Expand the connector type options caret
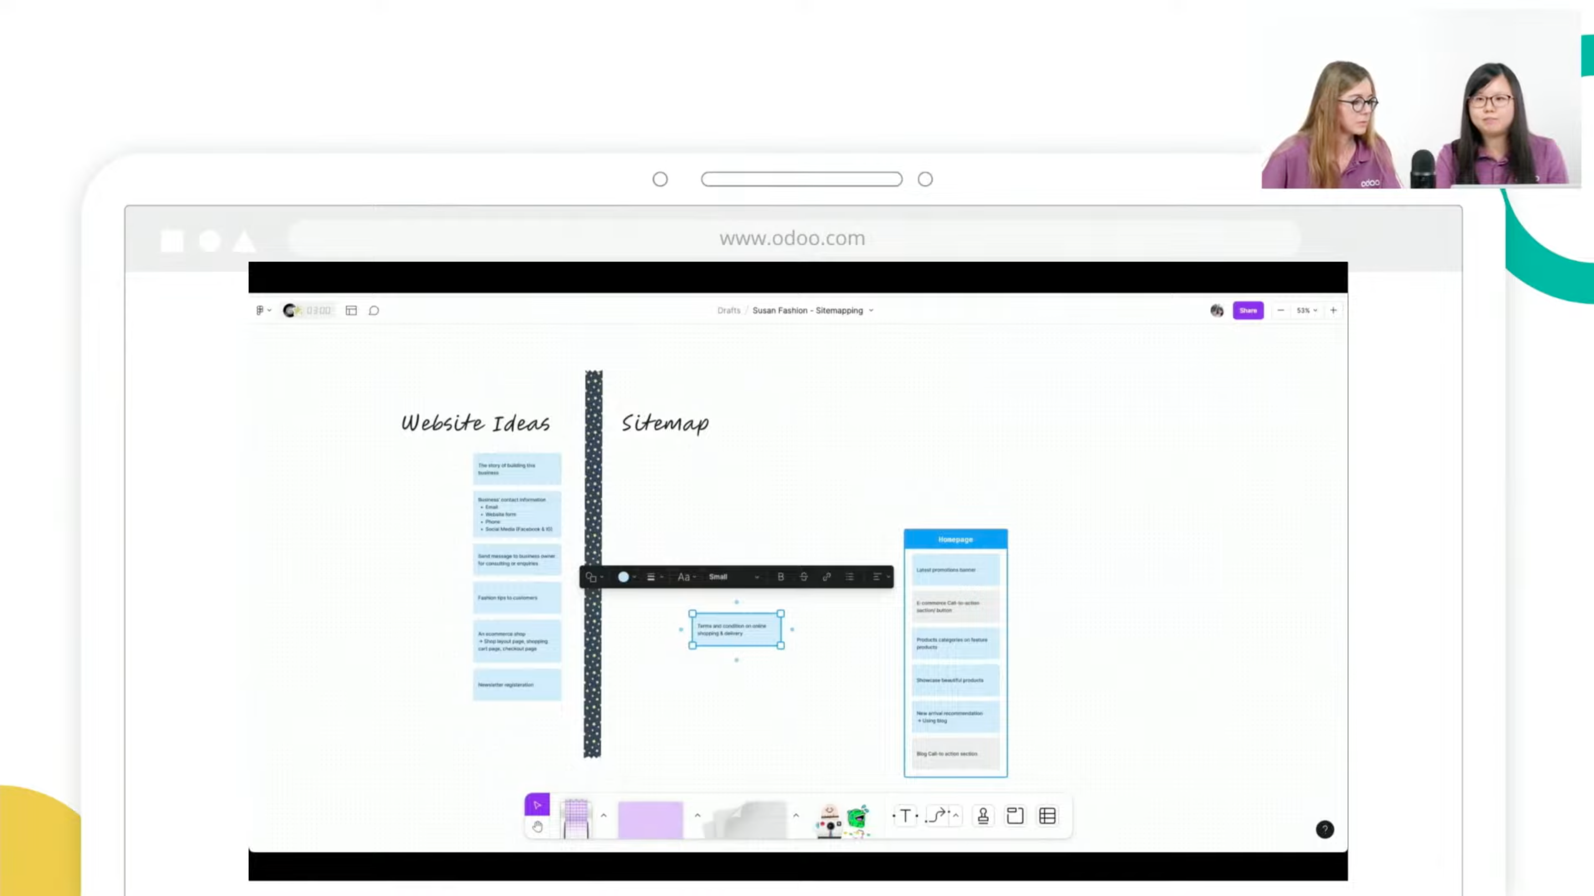Viewport: 1594px width, 896px height. [956, 816]
